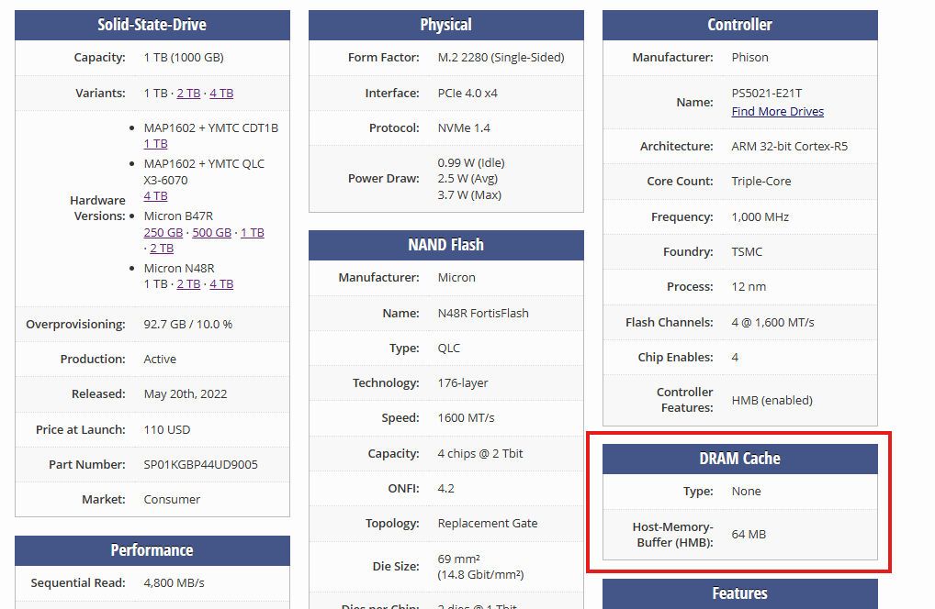The image size is (935, 609).
Task: Select NAND speed 1600 MT/s
Action: pos(467,418)
